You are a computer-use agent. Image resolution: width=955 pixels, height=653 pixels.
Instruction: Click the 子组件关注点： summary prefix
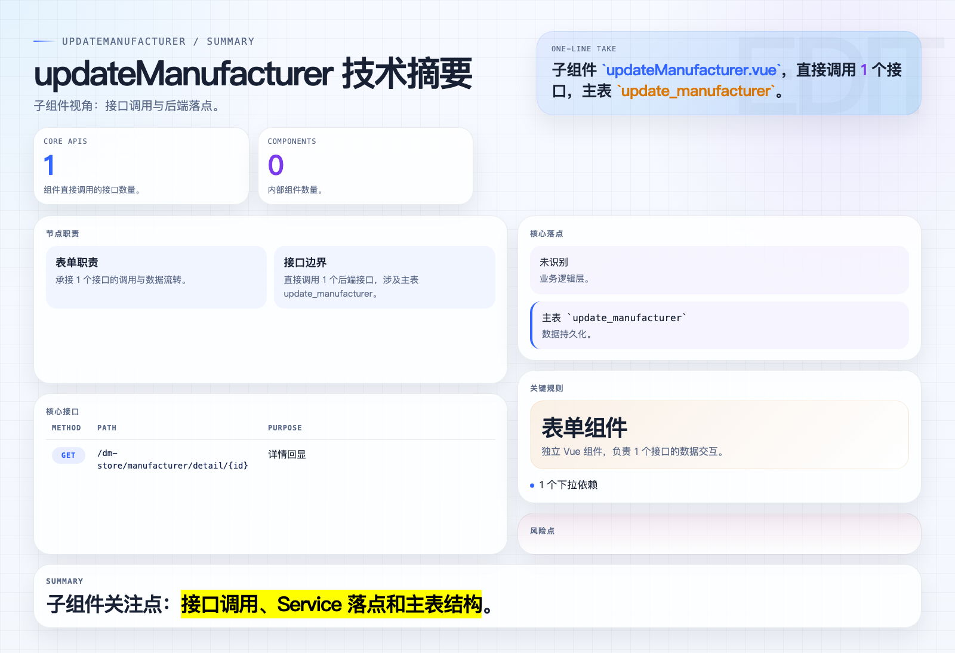point(109,604)
